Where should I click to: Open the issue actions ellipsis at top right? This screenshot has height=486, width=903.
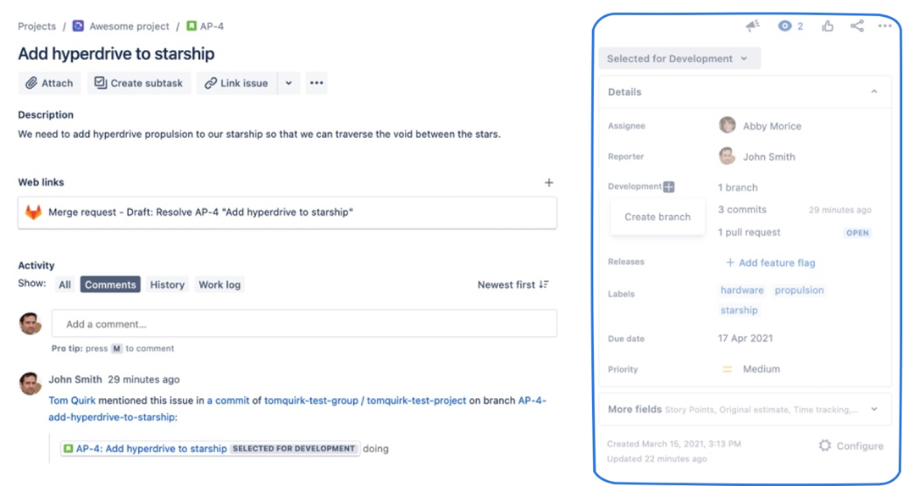coord(884,26)
